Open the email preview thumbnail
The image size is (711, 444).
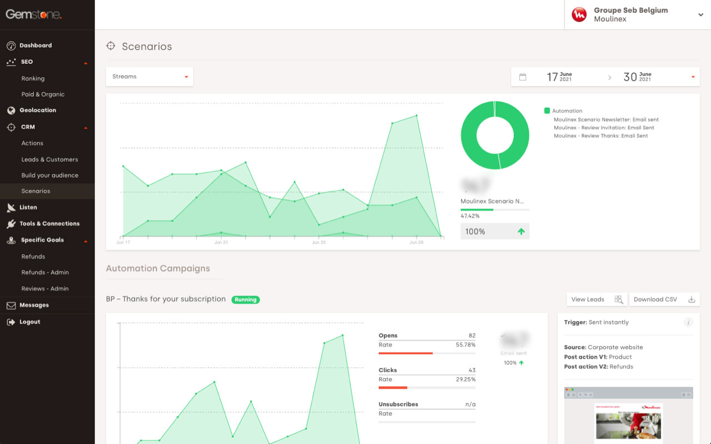[628, 415]
